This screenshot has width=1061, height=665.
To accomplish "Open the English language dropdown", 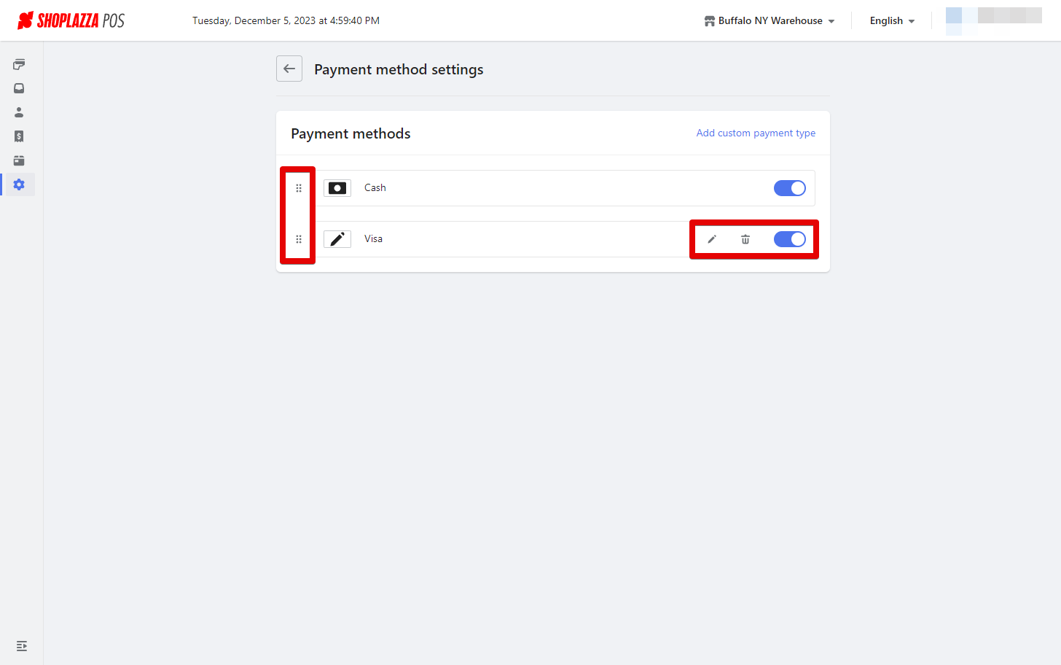I will pos(892,20).
